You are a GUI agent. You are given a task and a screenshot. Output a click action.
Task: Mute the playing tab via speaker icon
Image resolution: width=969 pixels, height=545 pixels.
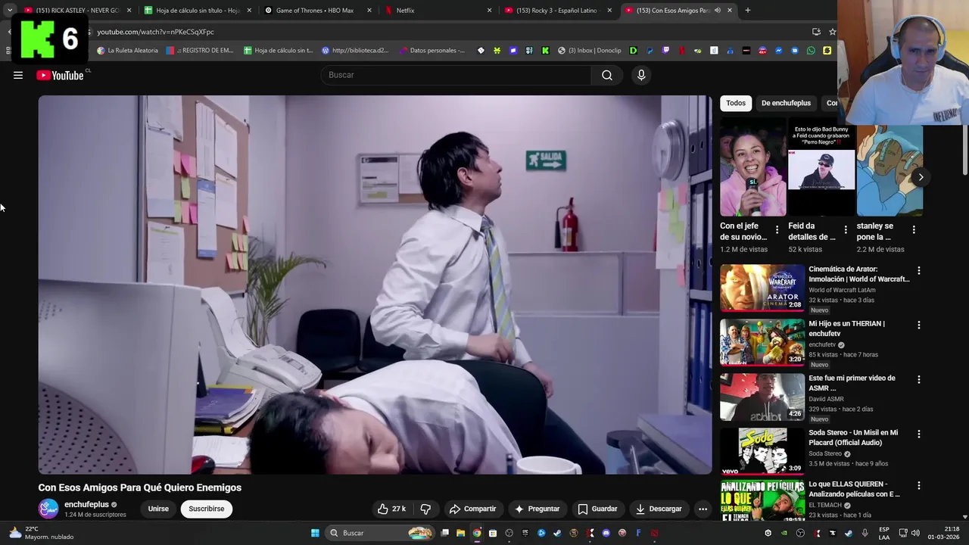718,11
